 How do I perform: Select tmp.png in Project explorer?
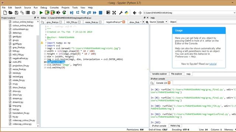[x=17, y=106]
